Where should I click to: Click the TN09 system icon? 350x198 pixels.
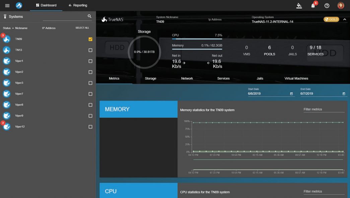pos(6,39)
